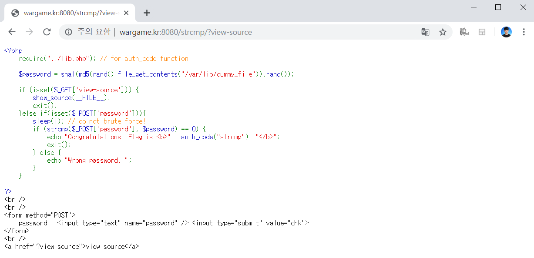Select the wargame.kr:8080/strcmp tab
This screenshot has width=534, height=258.
click(x=70, y=13)
